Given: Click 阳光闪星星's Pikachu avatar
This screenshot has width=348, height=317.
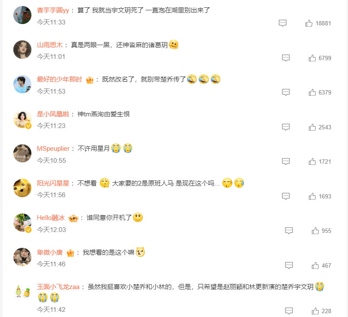Looking at the screenshot, I should tap(22, 188).
